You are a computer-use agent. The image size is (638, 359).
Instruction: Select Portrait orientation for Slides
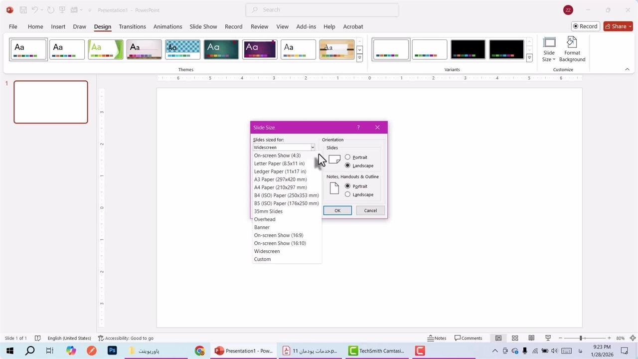(x=348, y=158)
